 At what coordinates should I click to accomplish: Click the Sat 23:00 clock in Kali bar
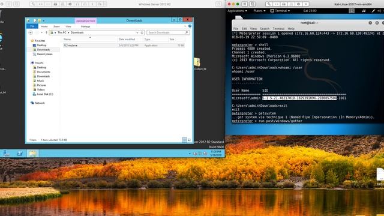pyautogui.click(x=310, y=11)
